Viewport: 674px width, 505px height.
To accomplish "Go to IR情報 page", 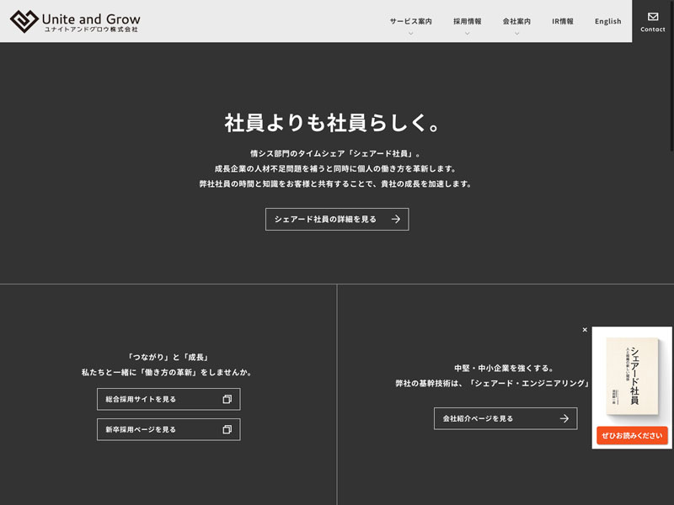I will 563,21.
